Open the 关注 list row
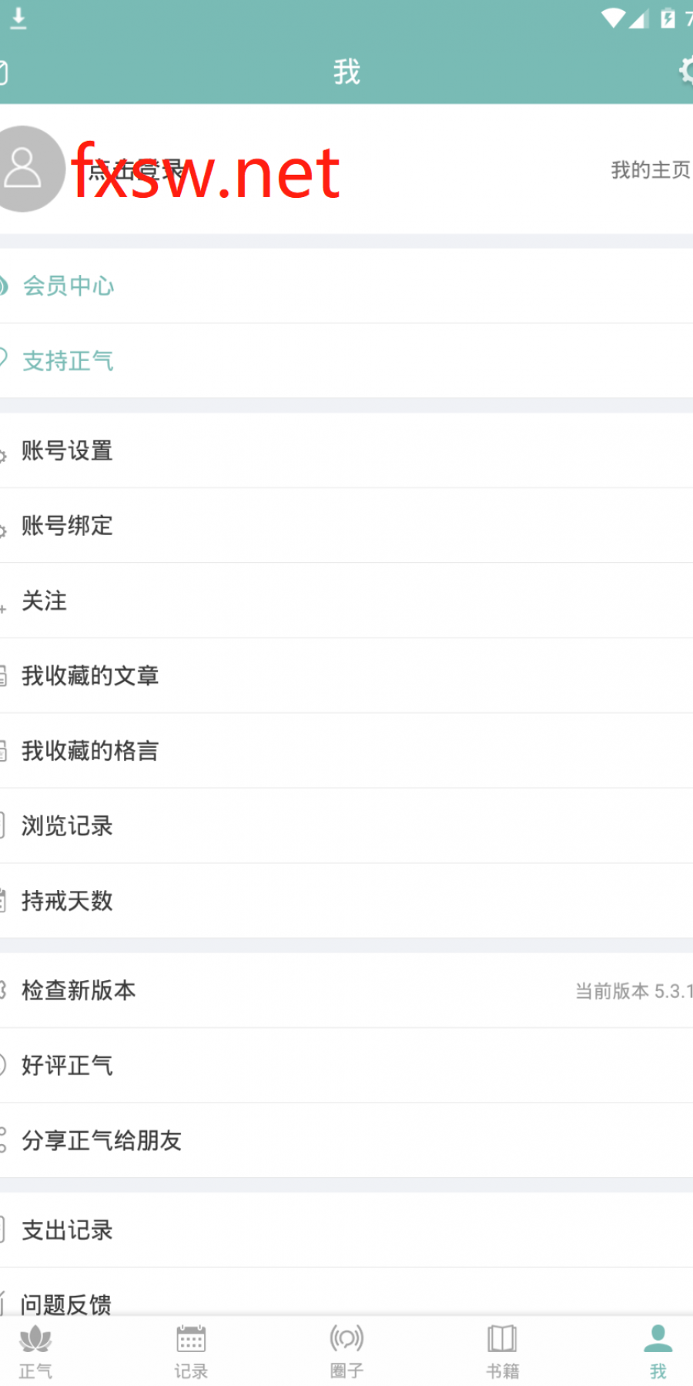Image resolution: width=693 pixels, height=1386 pixels. click(346, 601)
